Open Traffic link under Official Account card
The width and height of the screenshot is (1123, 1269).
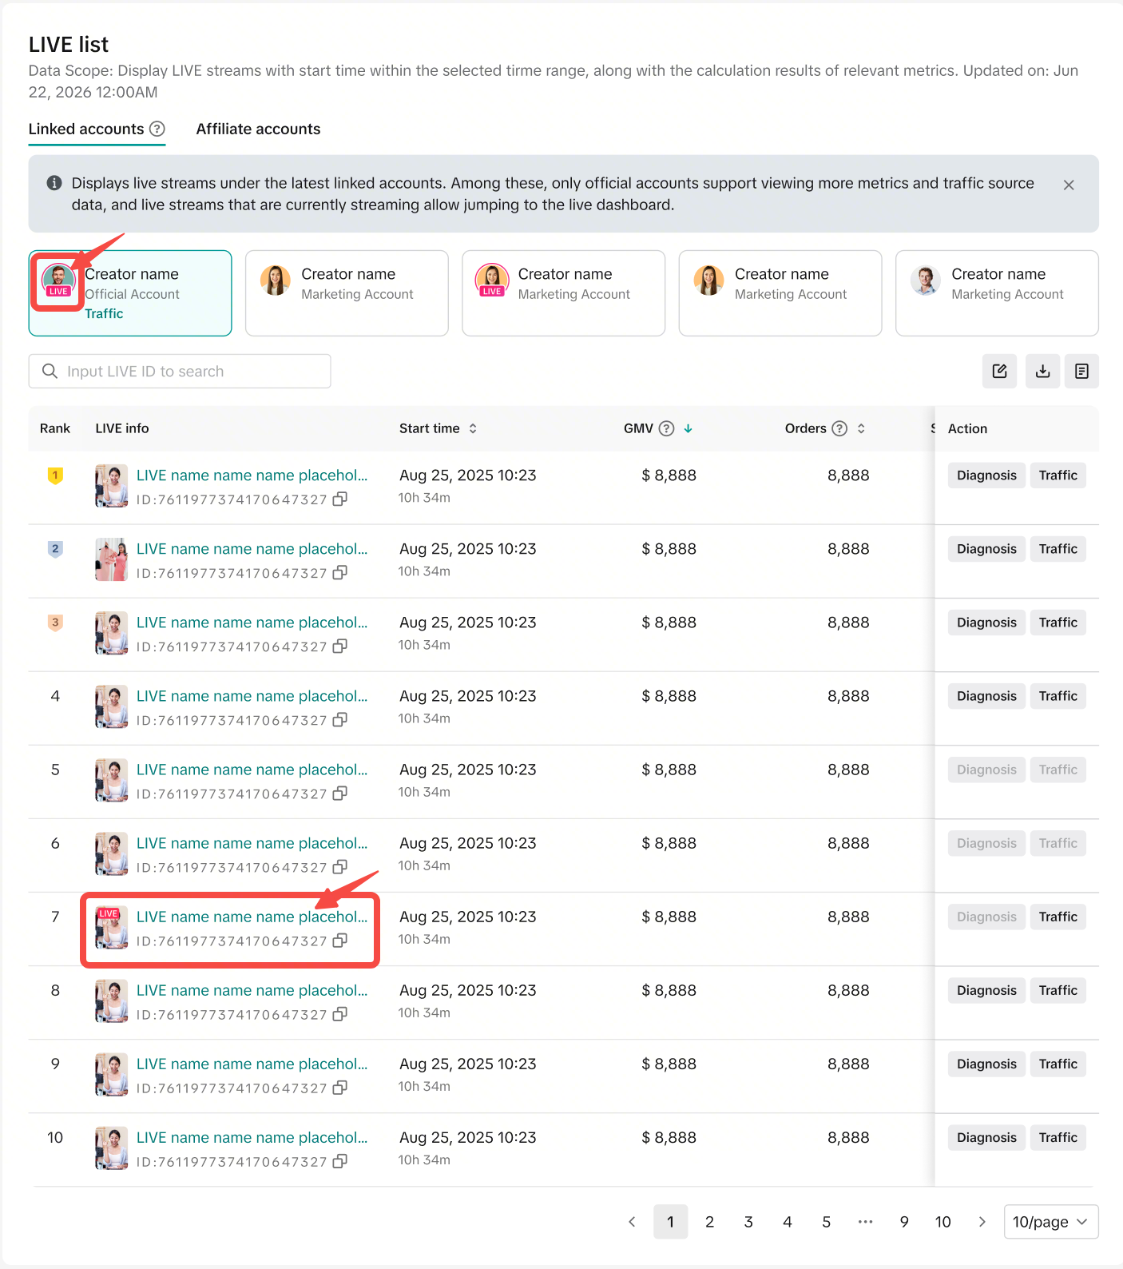(x=105, y=314)
